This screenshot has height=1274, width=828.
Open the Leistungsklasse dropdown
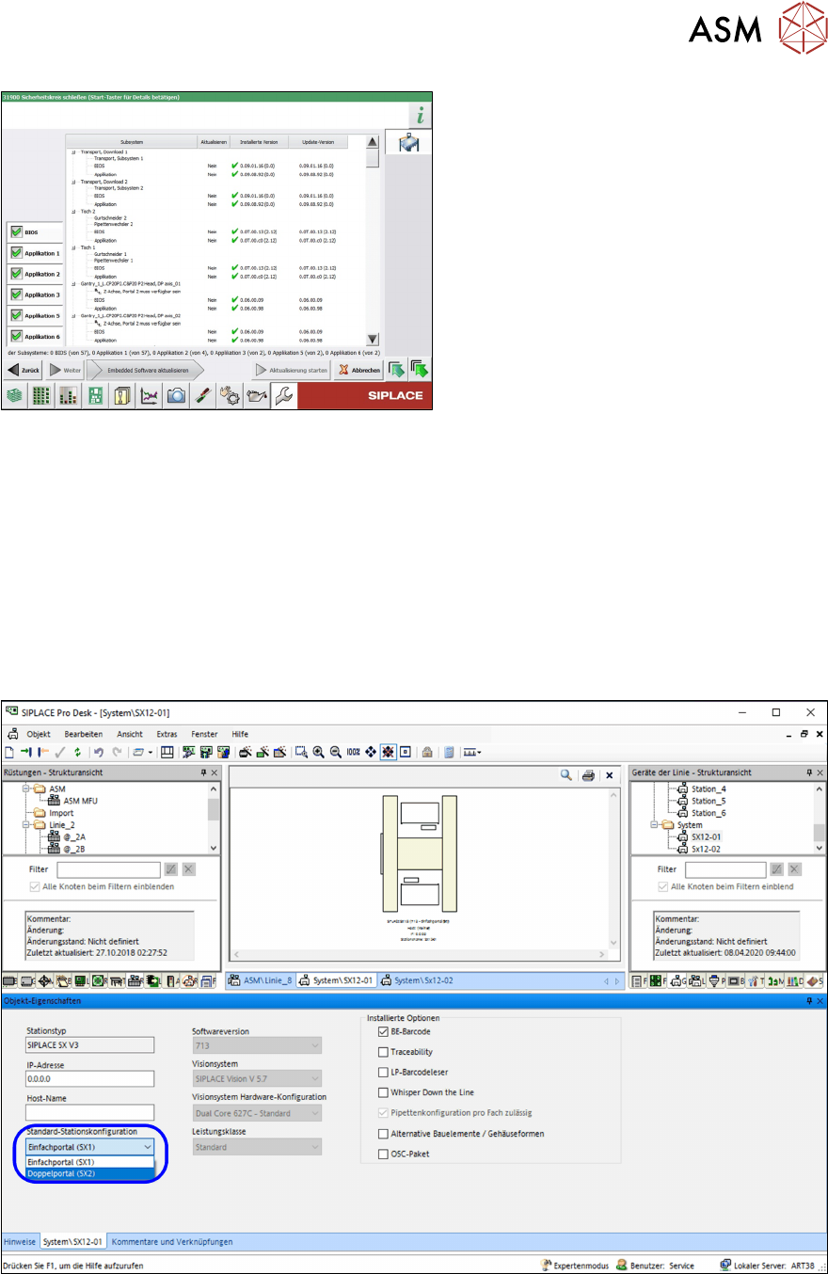tap(257, 1147)
